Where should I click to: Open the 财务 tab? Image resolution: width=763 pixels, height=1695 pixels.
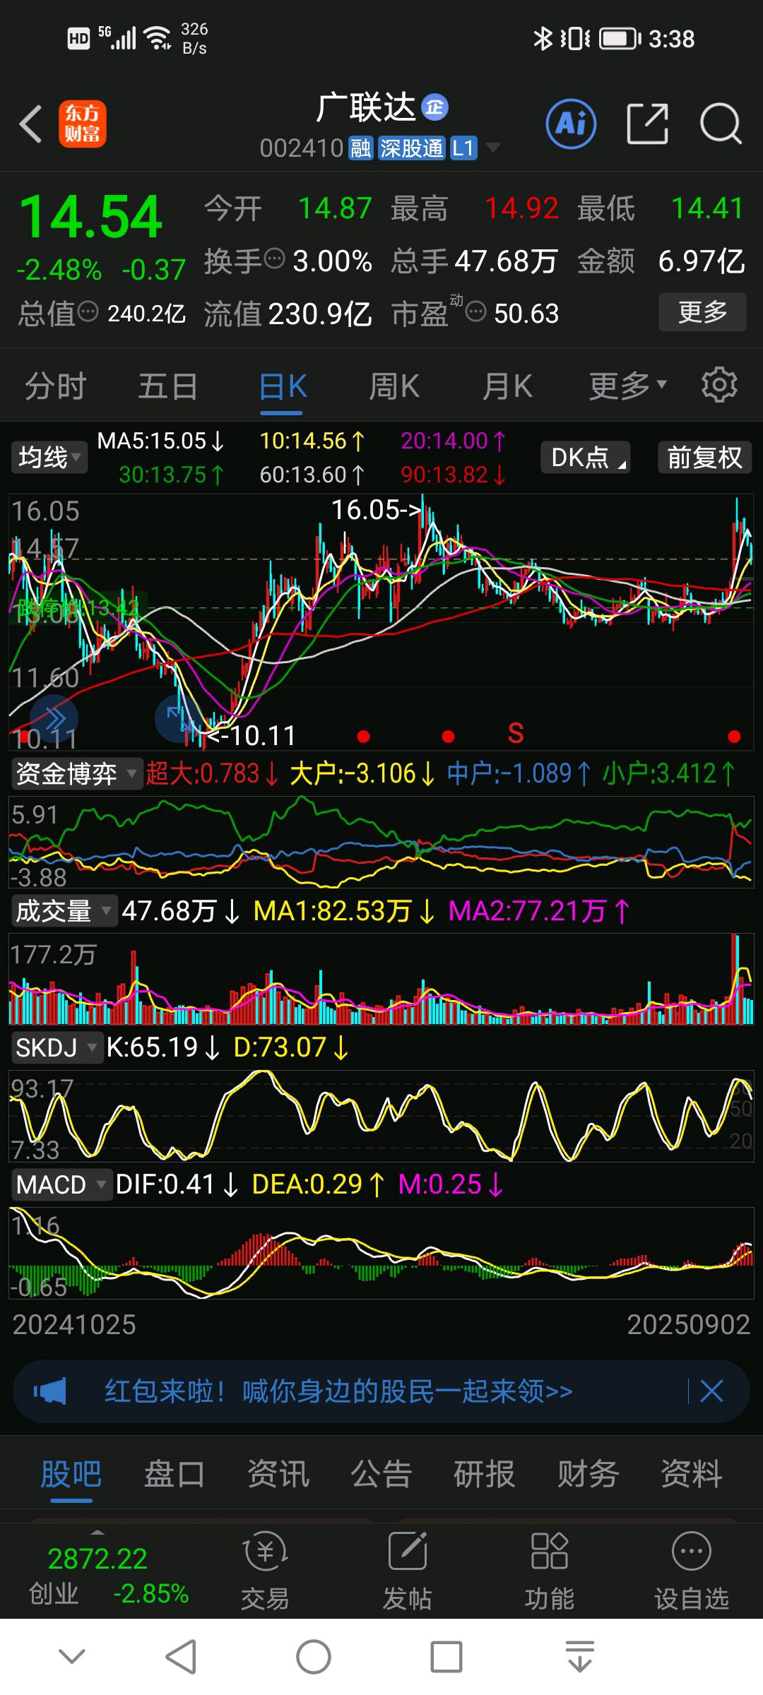pyautogui.click(x=588, y=1474)
